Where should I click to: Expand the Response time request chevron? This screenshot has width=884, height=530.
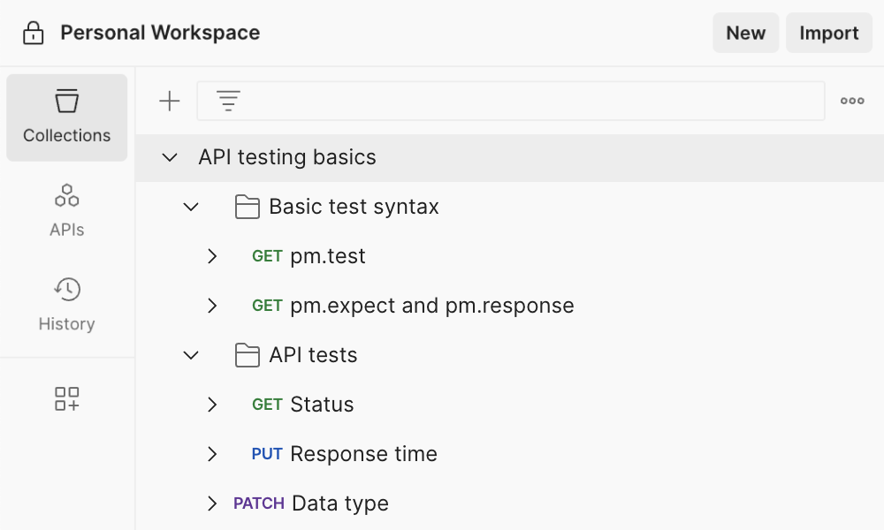click(x=212, y=454)
